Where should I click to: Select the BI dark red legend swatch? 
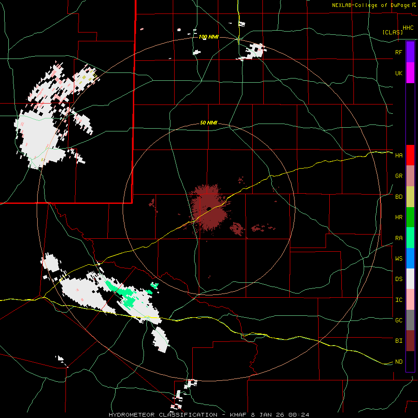pyautogui.click(x=410, y=341)
